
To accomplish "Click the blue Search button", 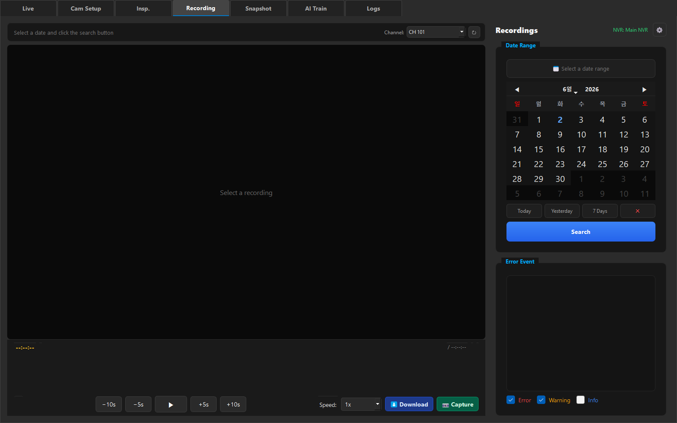I will pos(581,232).
